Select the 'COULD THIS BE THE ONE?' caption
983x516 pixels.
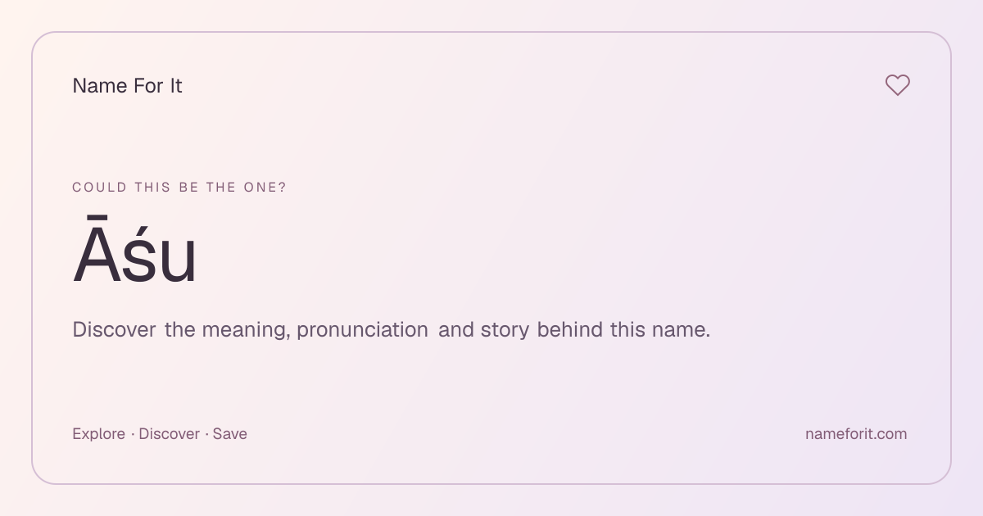[179, 188]
